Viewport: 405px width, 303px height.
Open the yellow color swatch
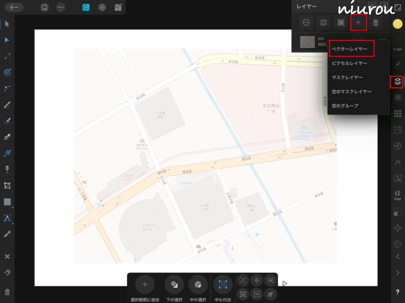point(397,24)
